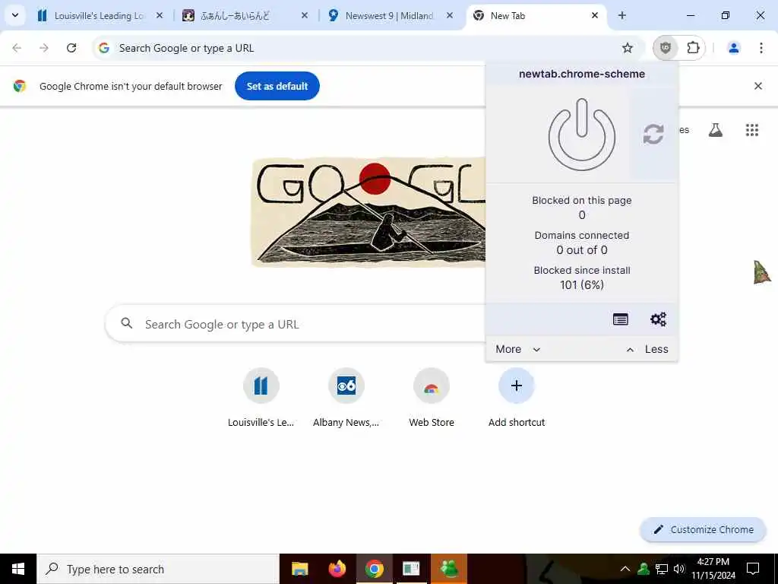Open Louisville's Le... shortcut

click(261, 398)
